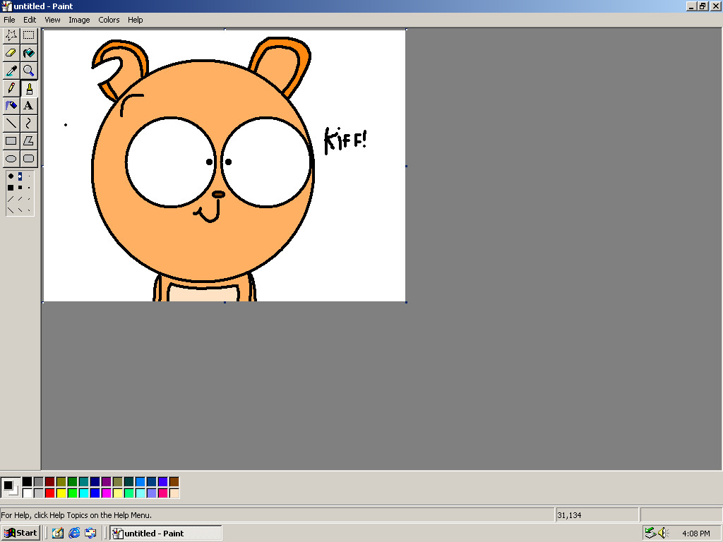Click the green network tray icon
The width and height of the screenshot is (723, 542).
pyautogui.click(x=650, y=533)
